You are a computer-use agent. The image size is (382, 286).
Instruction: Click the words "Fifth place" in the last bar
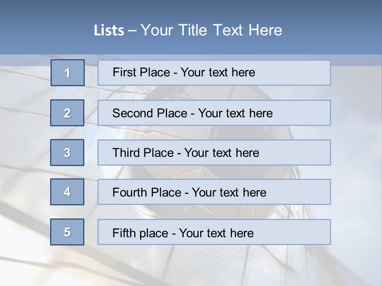(140, 233)
